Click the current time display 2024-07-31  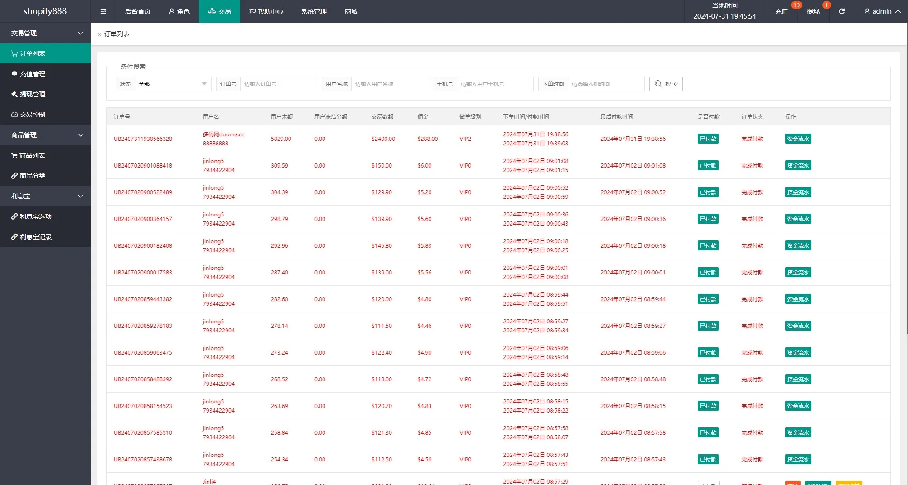point(724,16)
